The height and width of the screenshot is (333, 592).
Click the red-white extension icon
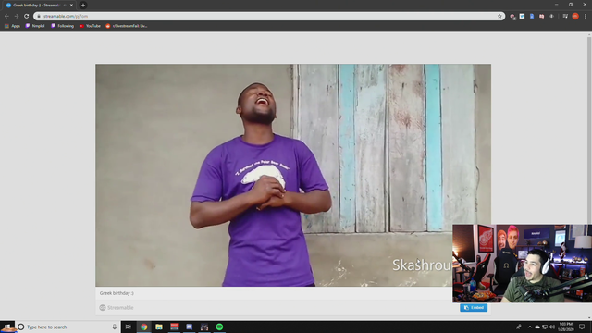542,17
